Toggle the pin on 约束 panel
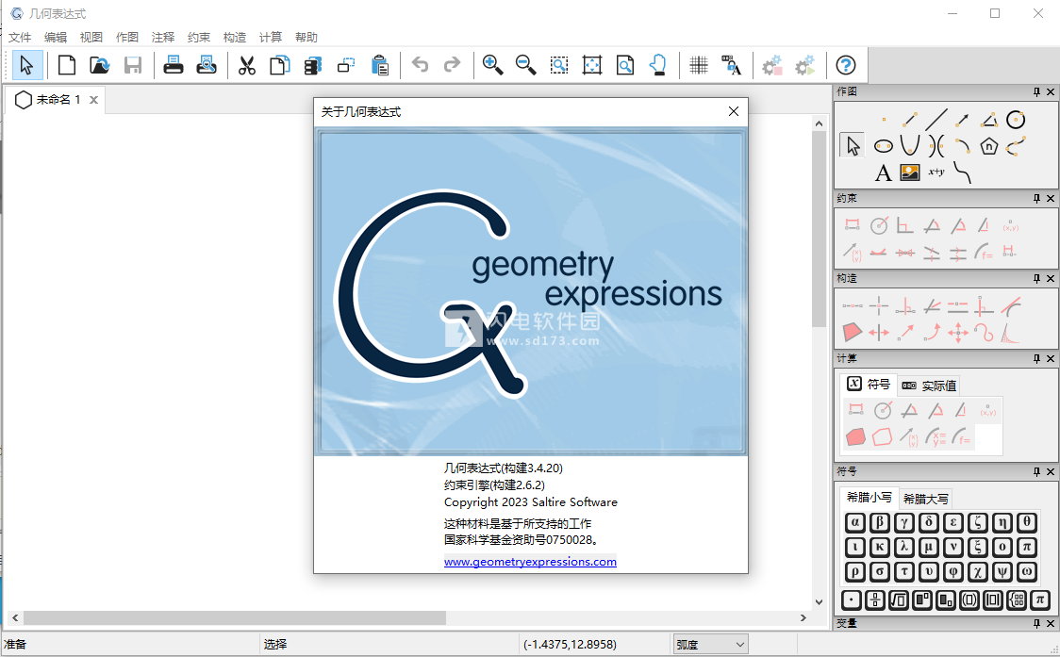The width and height of the screenshot is (1060, 657). tap(1036, 199)
